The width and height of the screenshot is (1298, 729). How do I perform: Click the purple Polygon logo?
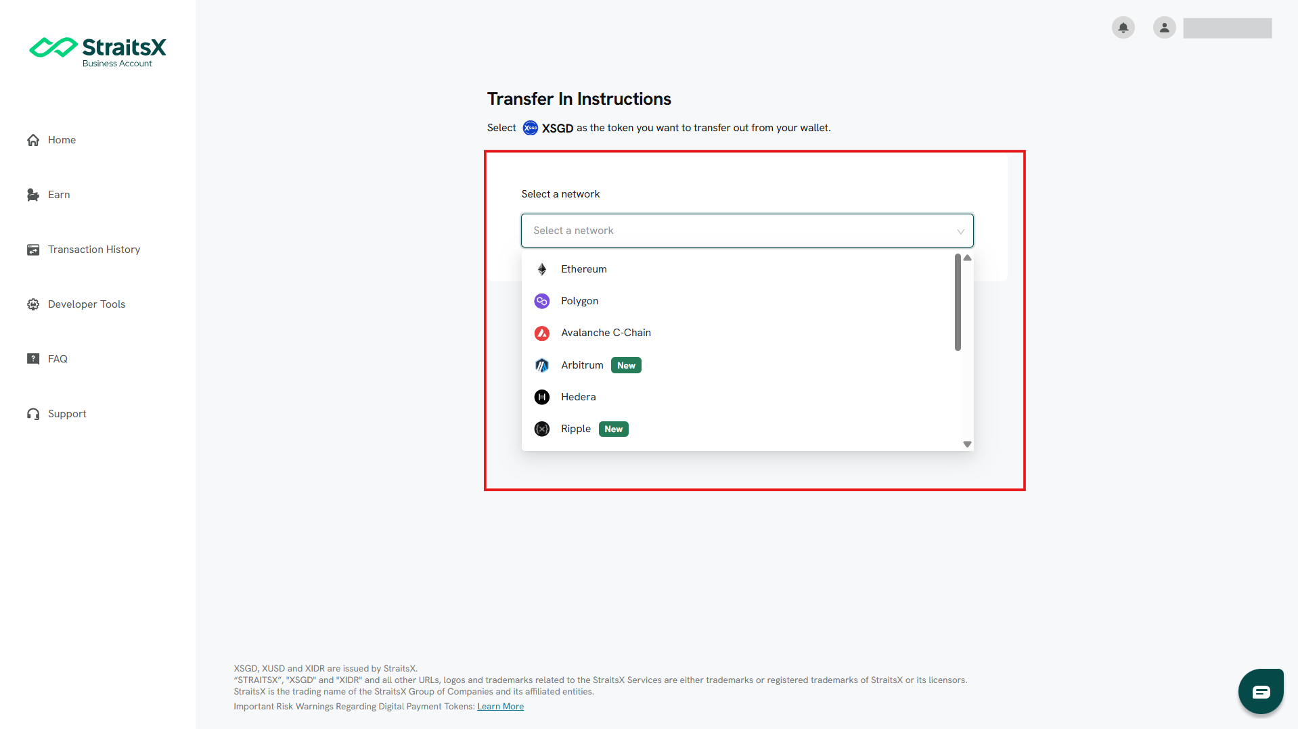[542, 301]
